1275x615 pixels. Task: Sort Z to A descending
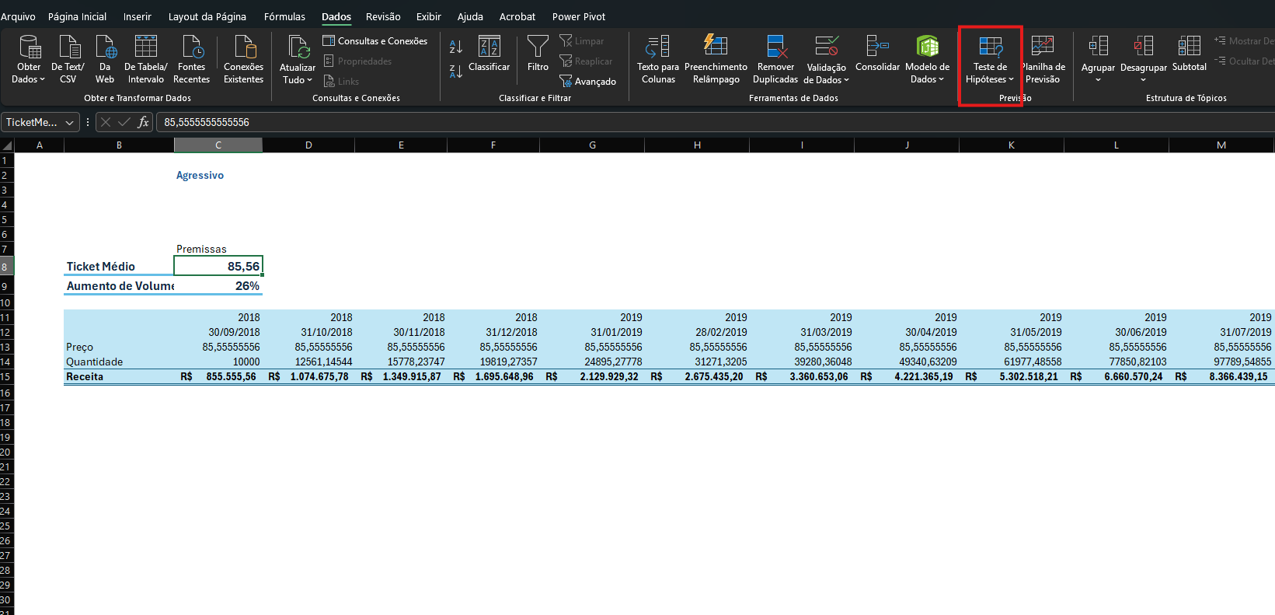tap(456, 71)
